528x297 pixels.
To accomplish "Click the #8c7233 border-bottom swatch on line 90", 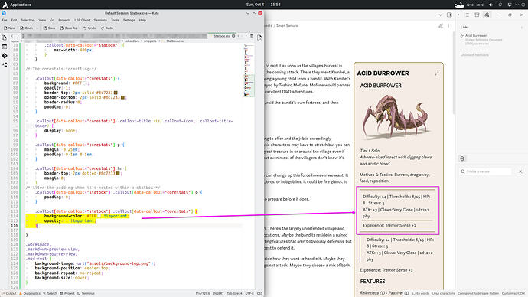I will (122, 97).
